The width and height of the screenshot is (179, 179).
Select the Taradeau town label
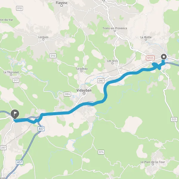[81, 69]
